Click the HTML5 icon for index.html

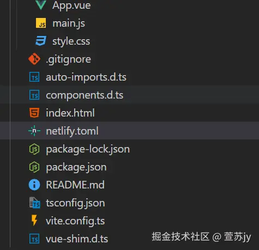pyautogui.click(x=34, y=113)
